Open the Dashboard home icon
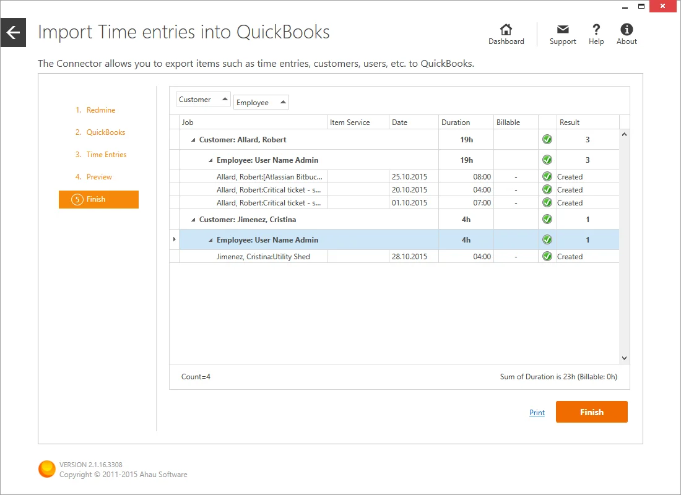 pos(506,30)
